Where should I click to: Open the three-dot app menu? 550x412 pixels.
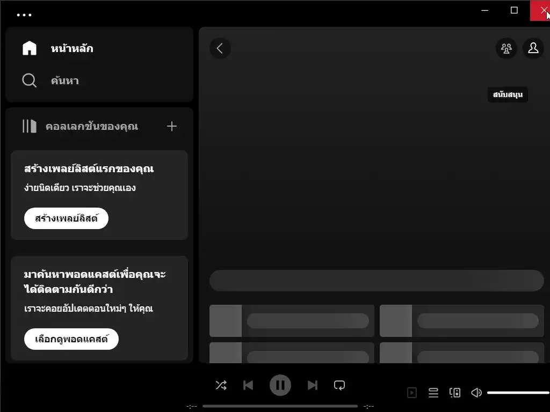click(x=24, y=15)
